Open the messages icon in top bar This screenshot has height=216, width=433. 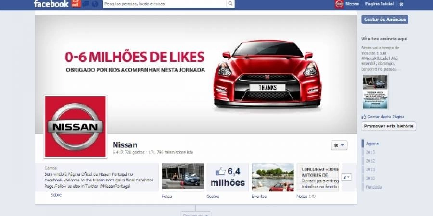pyautogui.click(x=86, y=4)
